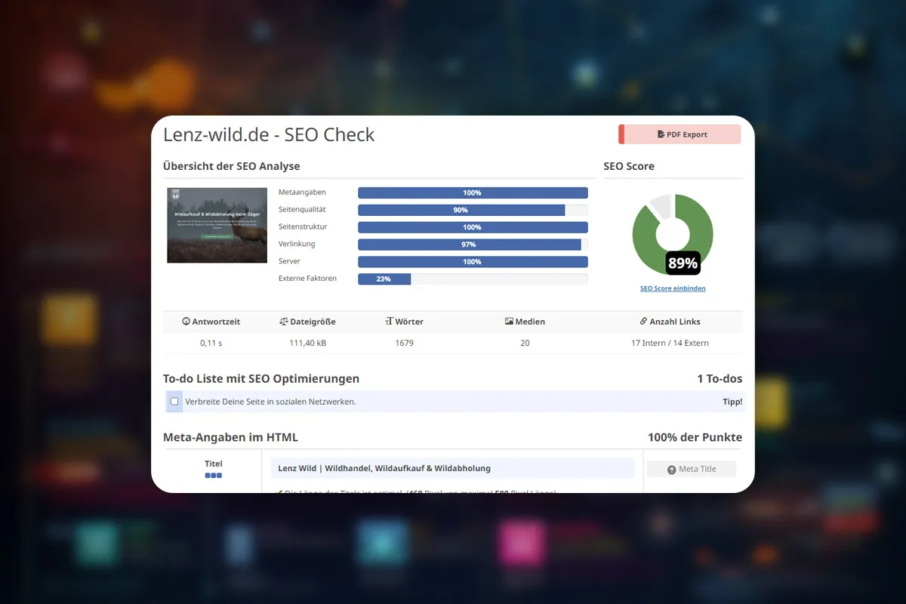Image resolution: width=906 pixels, height=604 pixels.
Task: Click the SEO Score heading
Action: click(629, 166)
